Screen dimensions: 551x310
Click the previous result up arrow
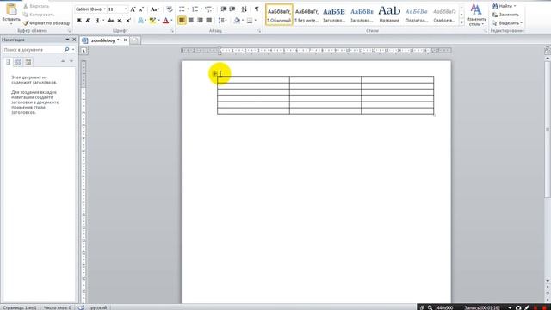point(63,61)
